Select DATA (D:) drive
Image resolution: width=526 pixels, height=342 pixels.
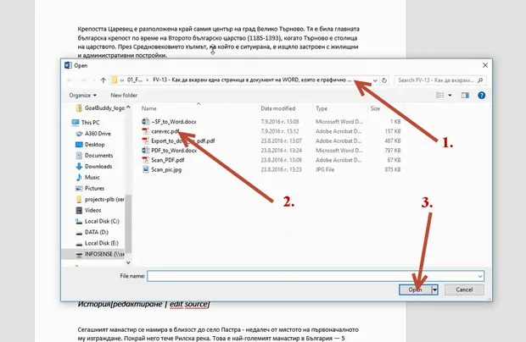point(96,232)
